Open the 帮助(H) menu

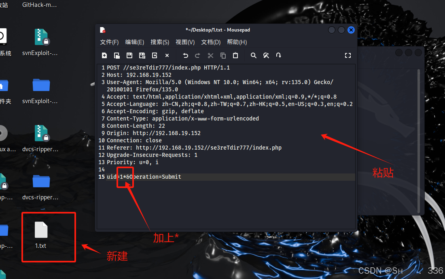[237, 42]
